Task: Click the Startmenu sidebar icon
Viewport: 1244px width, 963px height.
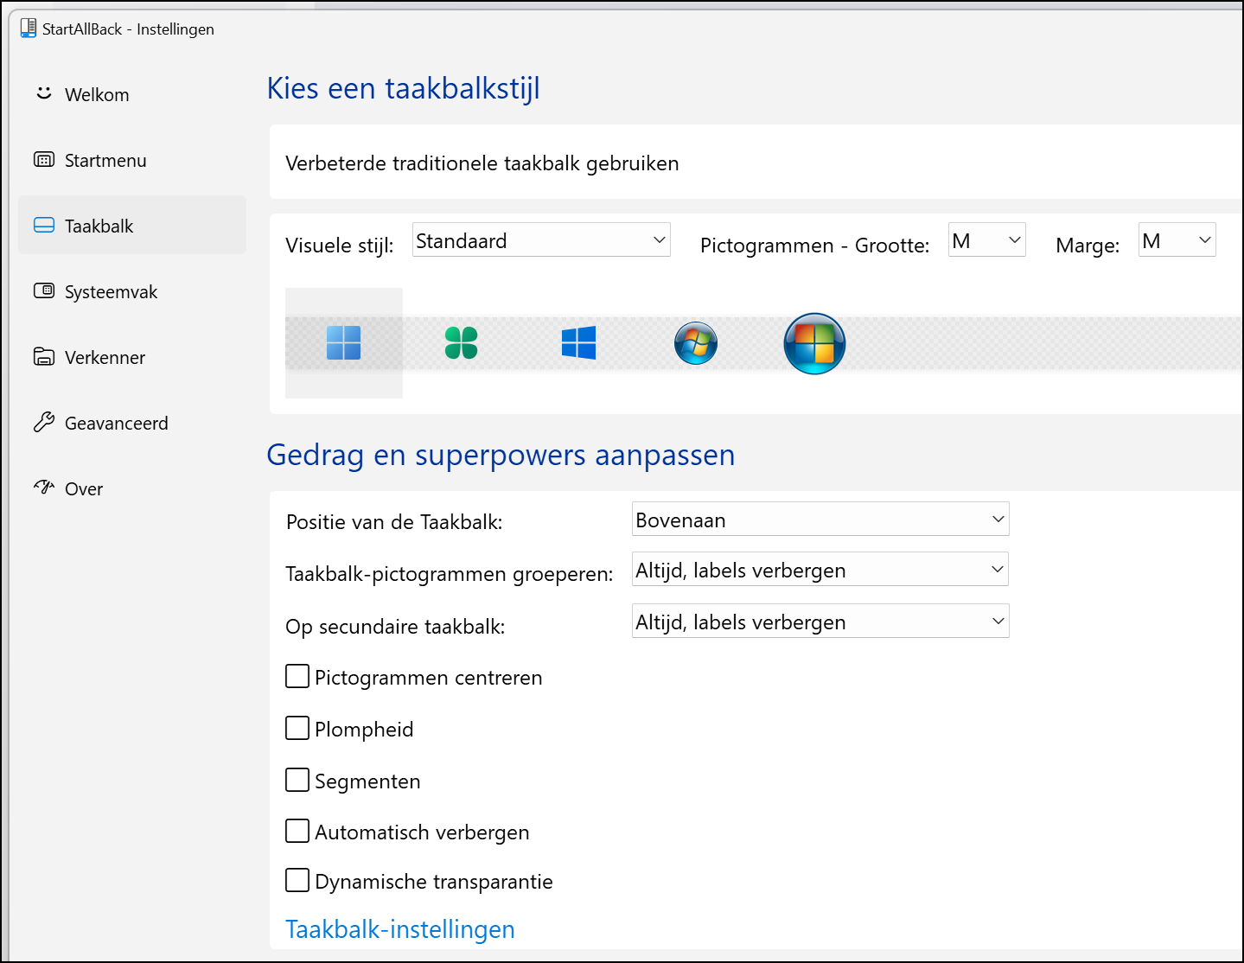Action: point(44,160)
